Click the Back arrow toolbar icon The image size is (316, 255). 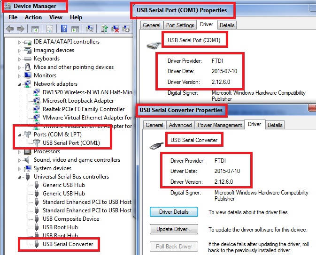[x=9, y=29]
